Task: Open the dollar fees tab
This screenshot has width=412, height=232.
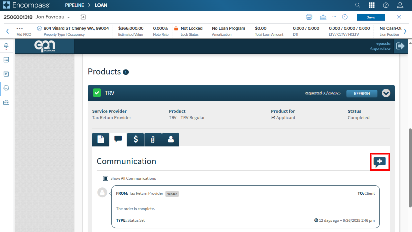Action: 136,139
